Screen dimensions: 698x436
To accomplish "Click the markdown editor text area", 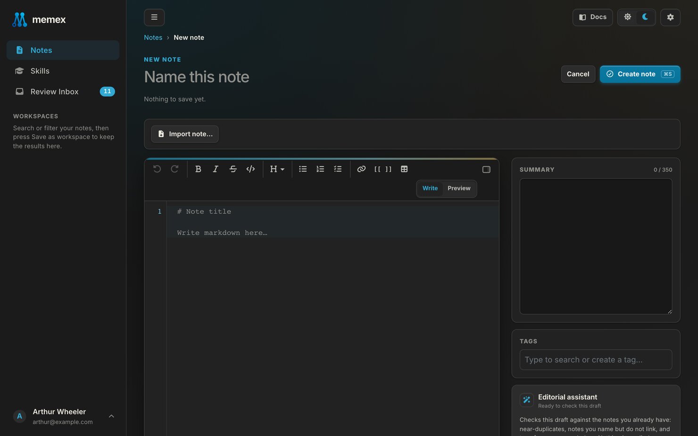I will pos(332,318).
